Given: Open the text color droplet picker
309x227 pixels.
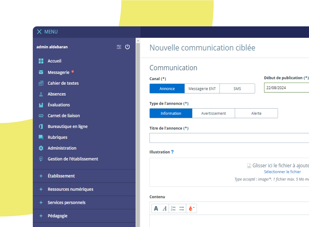Looking at the screenshot, I should (191, 208).
